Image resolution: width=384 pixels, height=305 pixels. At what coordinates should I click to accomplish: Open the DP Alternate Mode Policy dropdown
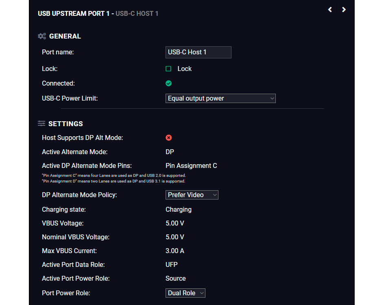[x=192, y=195]
